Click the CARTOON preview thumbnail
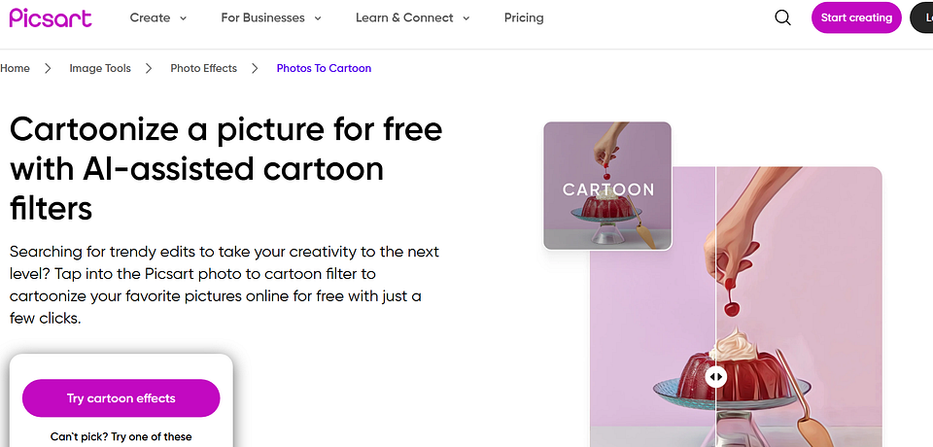 [607, 186]
